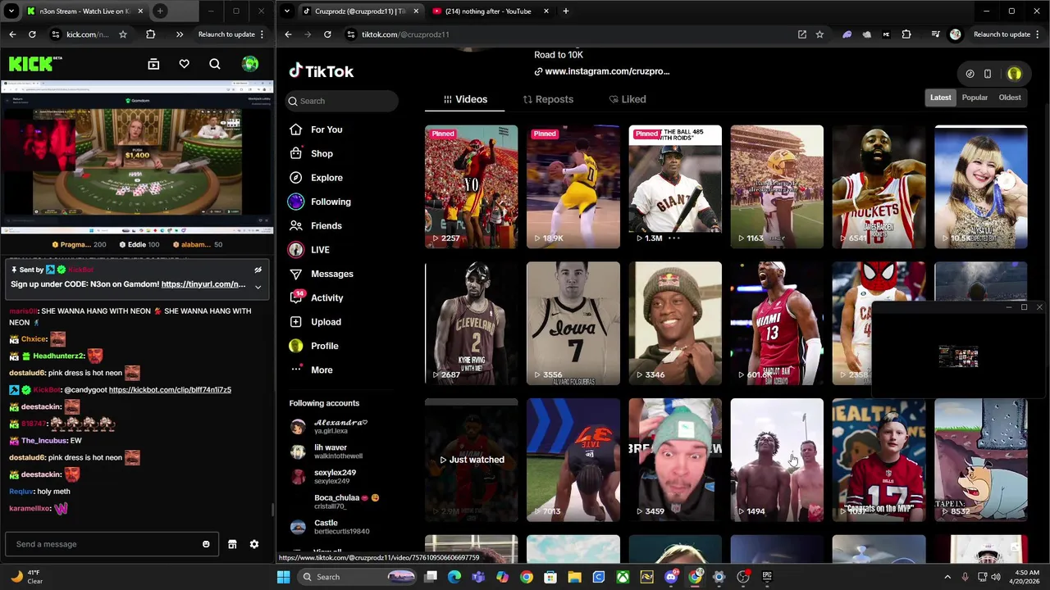Screen dimensions: 1050x590
Task: Open Kick chat shop icon
Action: pyautogui.click(x=232, y=544)
